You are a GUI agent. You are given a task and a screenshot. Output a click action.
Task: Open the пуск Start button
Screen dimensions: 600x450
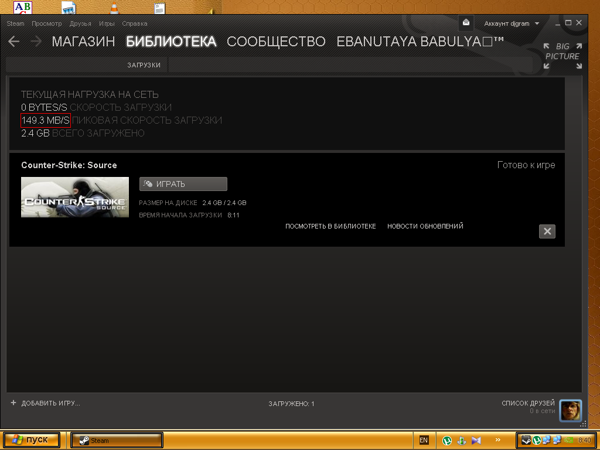32,440
